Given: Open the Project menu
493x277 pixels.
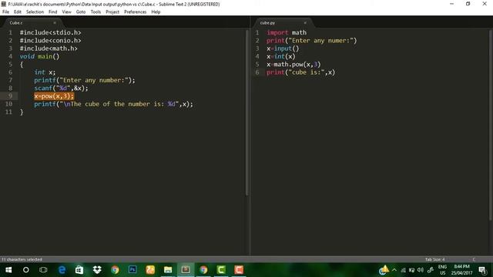Looking at the screenshot, I should (112, 12).
